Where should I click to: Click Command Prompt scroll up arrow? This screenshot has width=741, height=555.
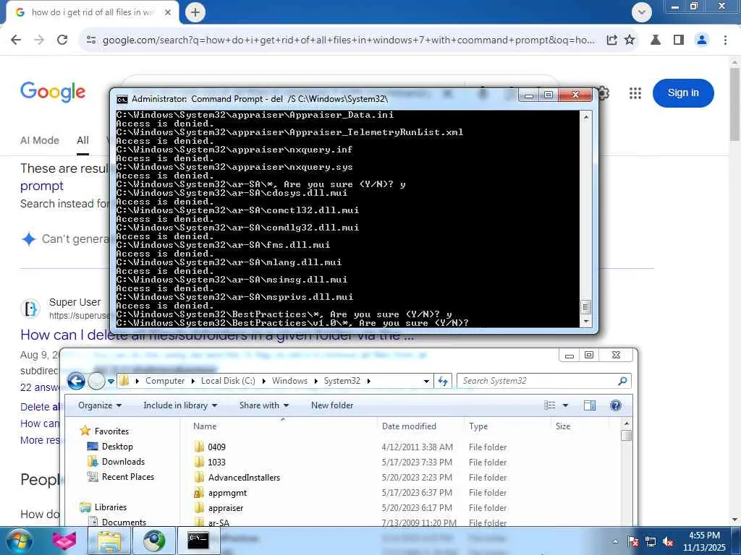coord(586,116)
